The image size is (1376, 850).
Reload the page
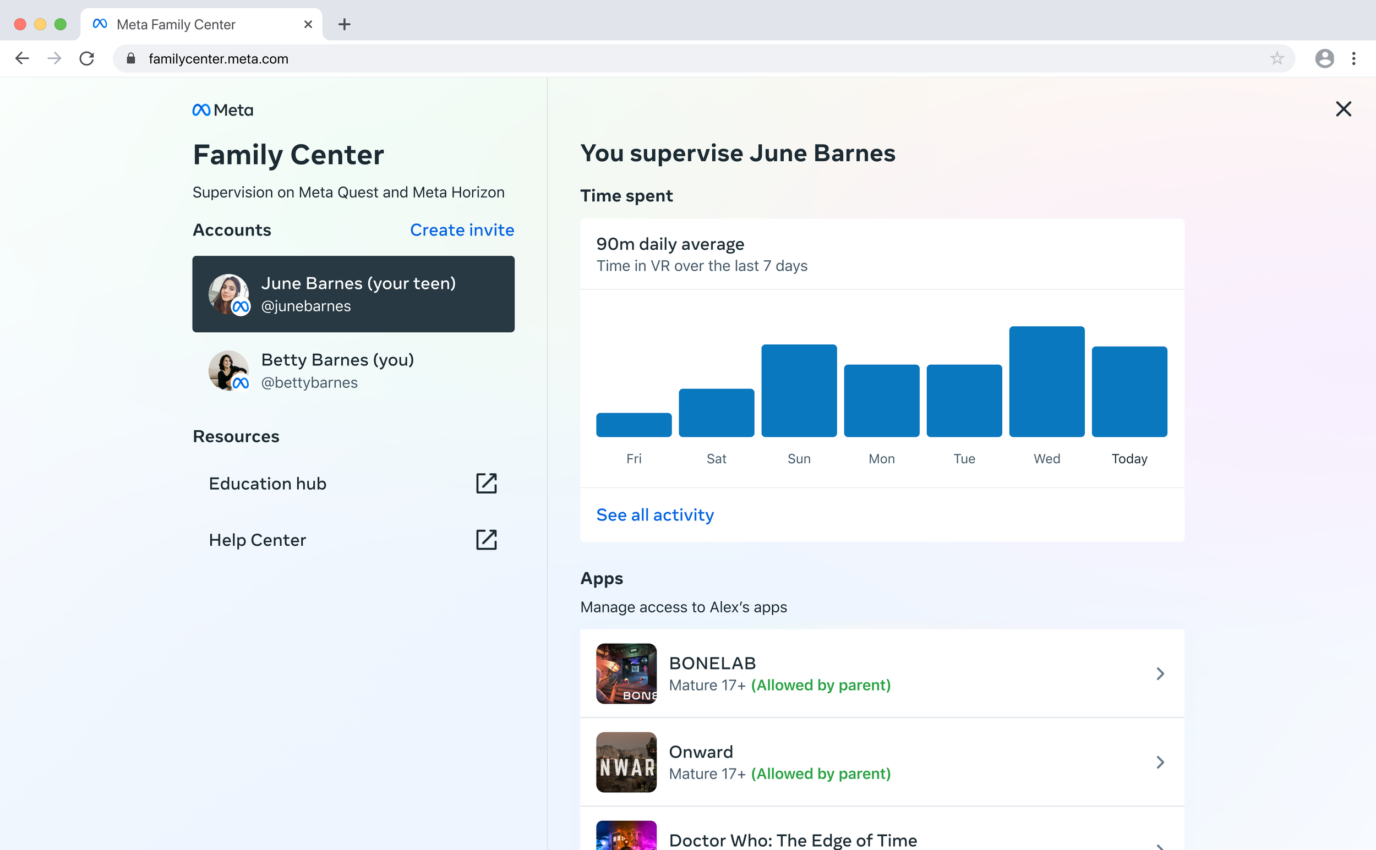86,58
